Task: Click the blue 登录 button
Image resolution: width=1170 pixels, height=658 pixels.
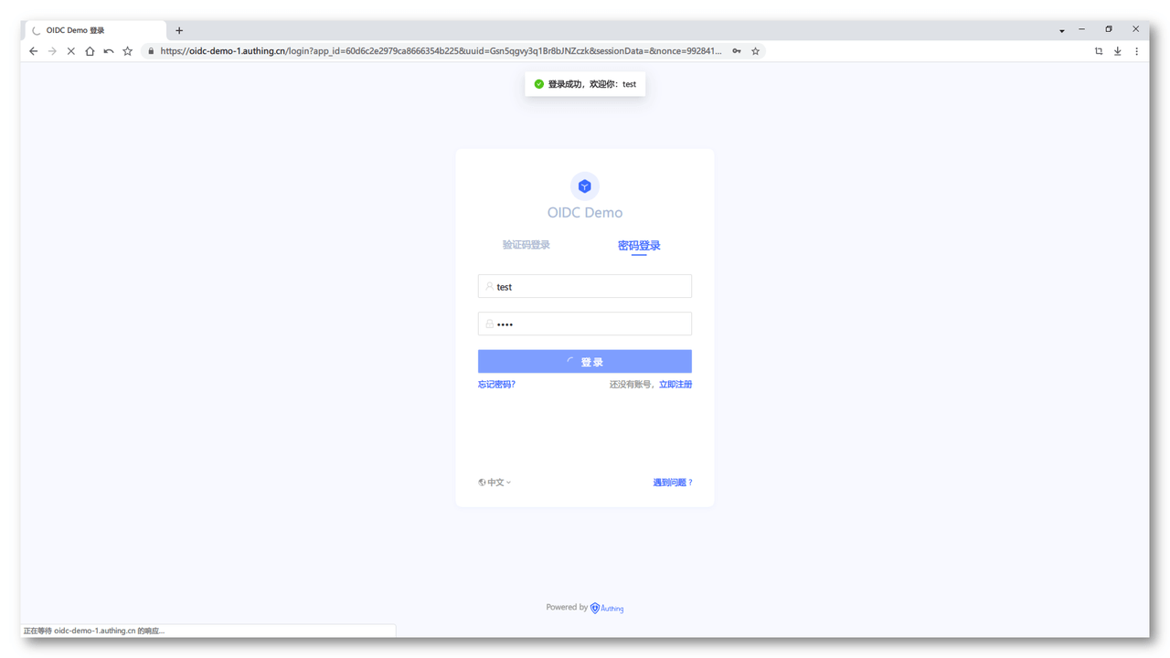Action: tap(584, 362)
